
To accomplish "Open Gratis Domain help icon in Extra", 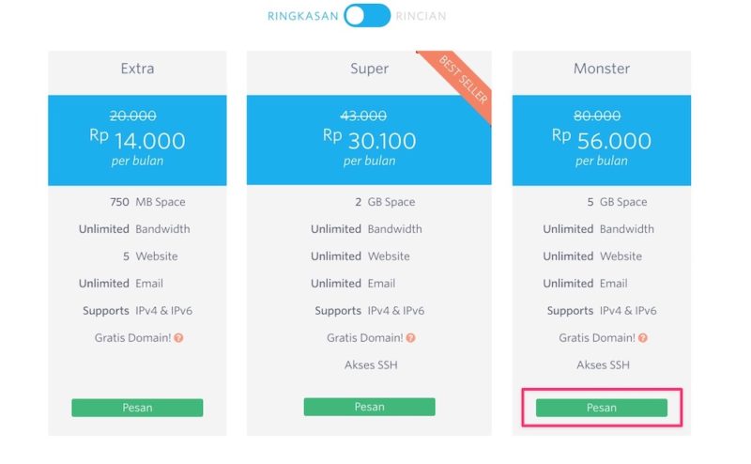I will (x=178, y=338).
